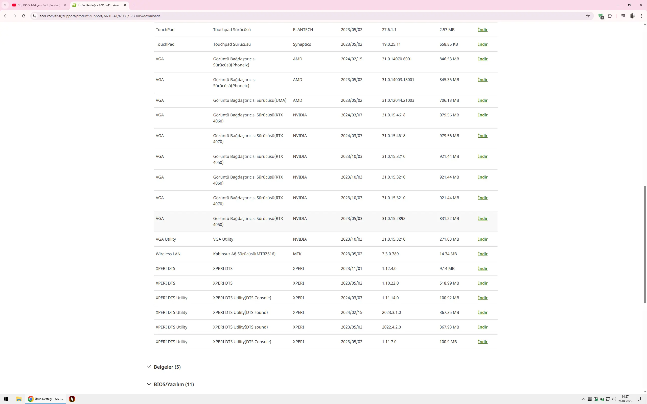
Task: Reload the Acer support page
Action: (24, 16)
